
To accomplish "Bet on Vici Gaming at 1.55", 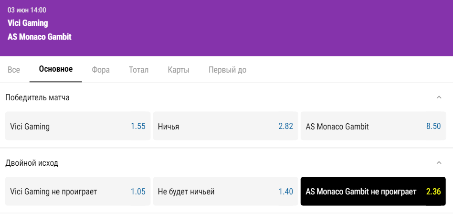I will (78, 126).
